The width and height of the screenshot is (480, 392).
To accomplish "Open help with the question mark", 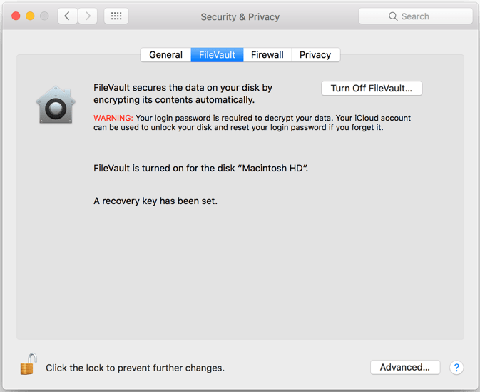I will [456, 367].
